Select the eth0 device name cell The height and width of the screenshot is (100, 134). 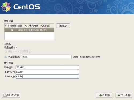point(20,30)
